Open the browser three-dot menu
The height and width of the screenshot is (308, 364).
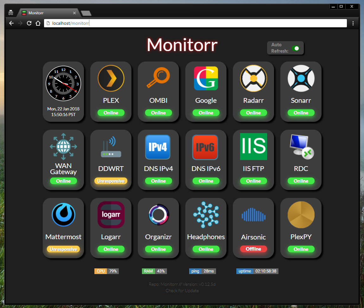(x=353, y=23)
